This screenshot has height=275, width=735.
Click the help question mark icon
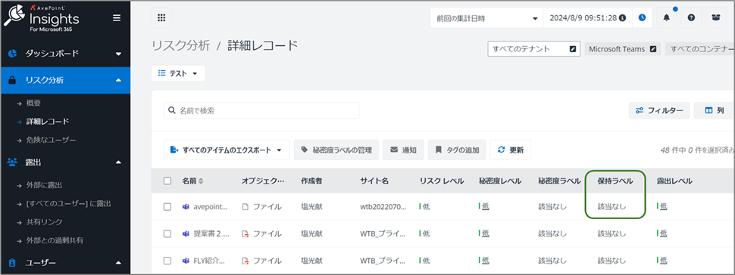[x=691, y=18]
